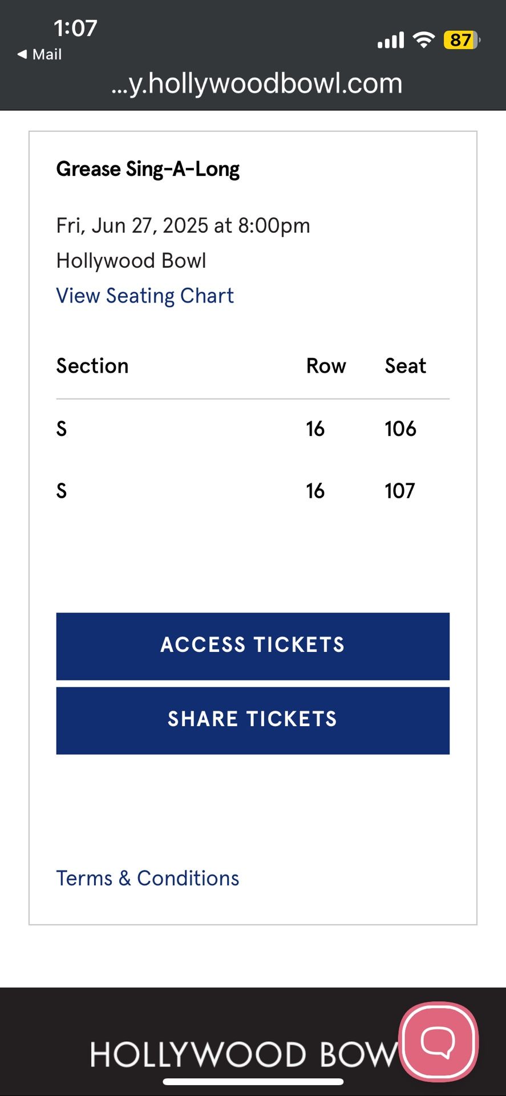Open the pink chat support bubble

point(438,1041)
